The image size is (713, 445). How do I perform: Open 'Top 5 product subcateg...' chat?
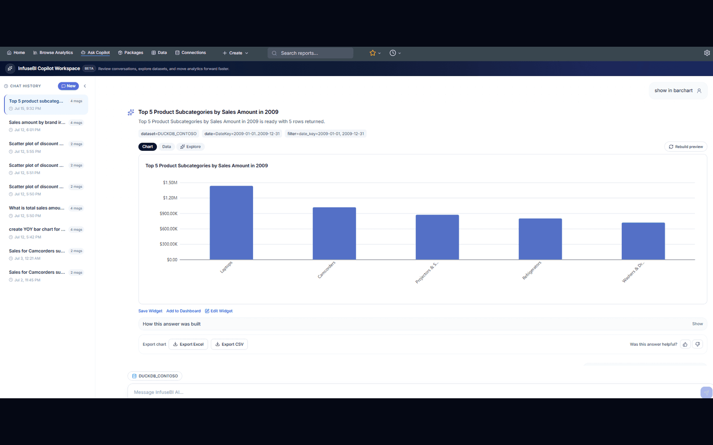46,105
